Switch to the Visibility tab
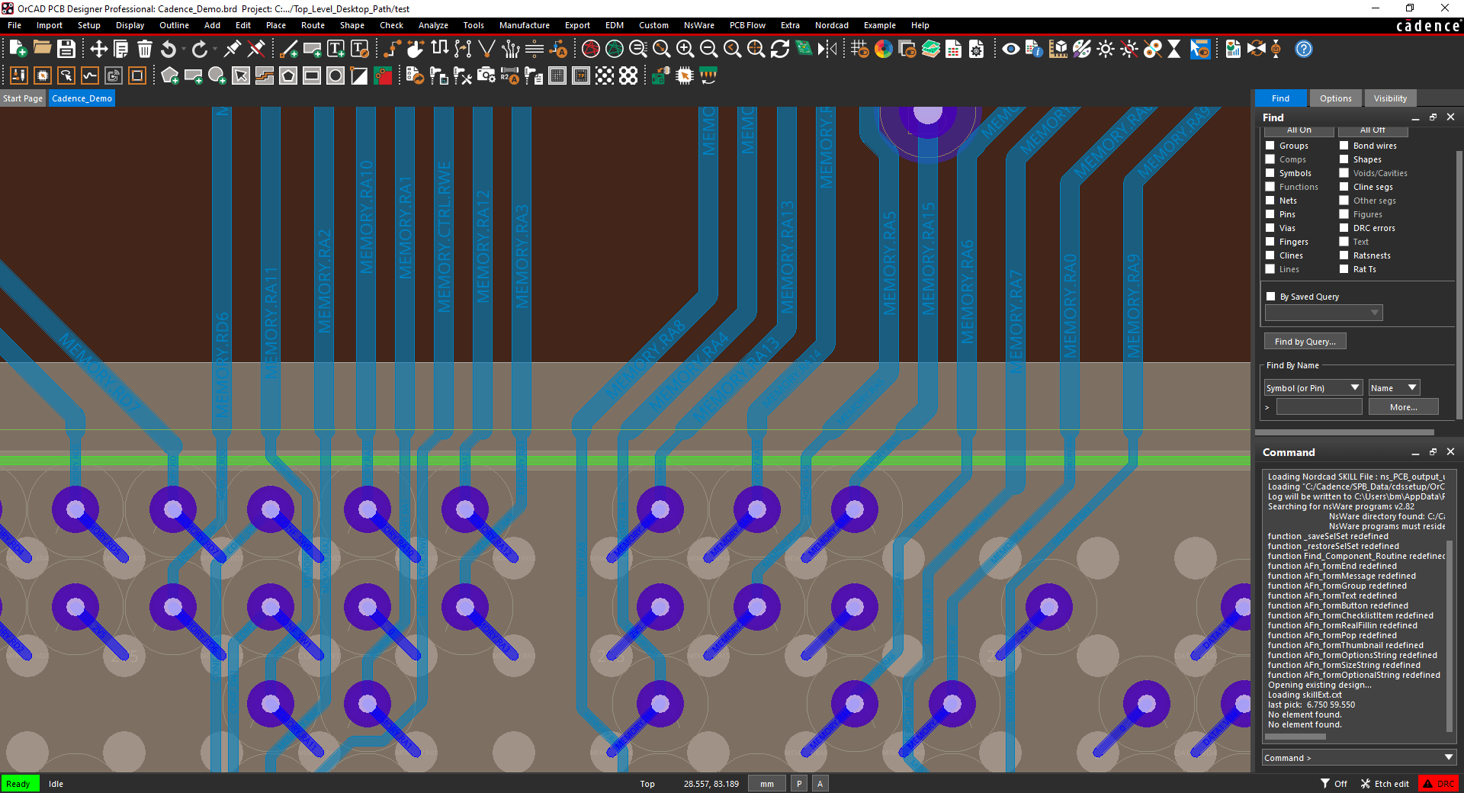Screen dimensions: 1464x793 click(1390, 98)
